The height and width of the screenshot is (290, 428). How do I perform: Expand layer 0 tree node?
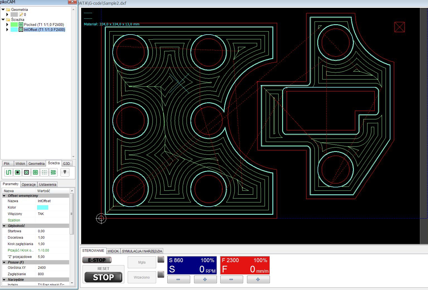tap(8, 14)
